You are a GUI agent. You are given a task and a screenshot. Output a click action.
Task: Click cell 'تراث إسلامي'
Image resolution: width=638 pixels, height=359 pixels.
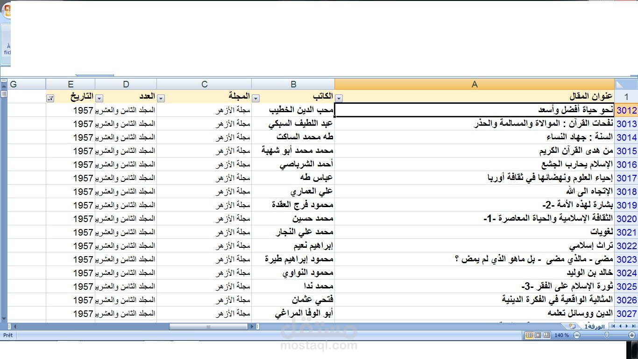coord(475,246)
